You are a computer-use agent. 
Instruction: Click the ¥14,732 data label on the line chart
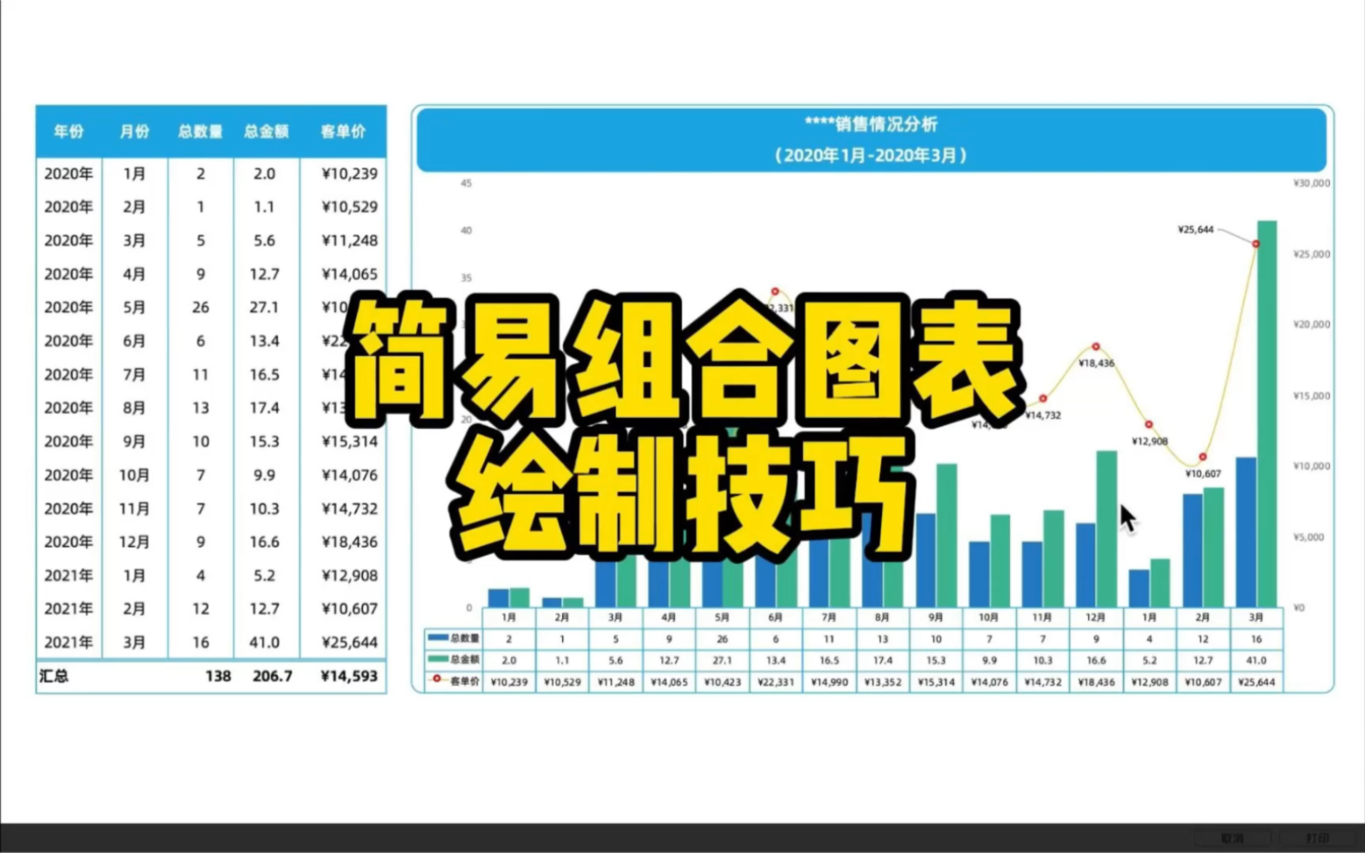pos(1043,415)
